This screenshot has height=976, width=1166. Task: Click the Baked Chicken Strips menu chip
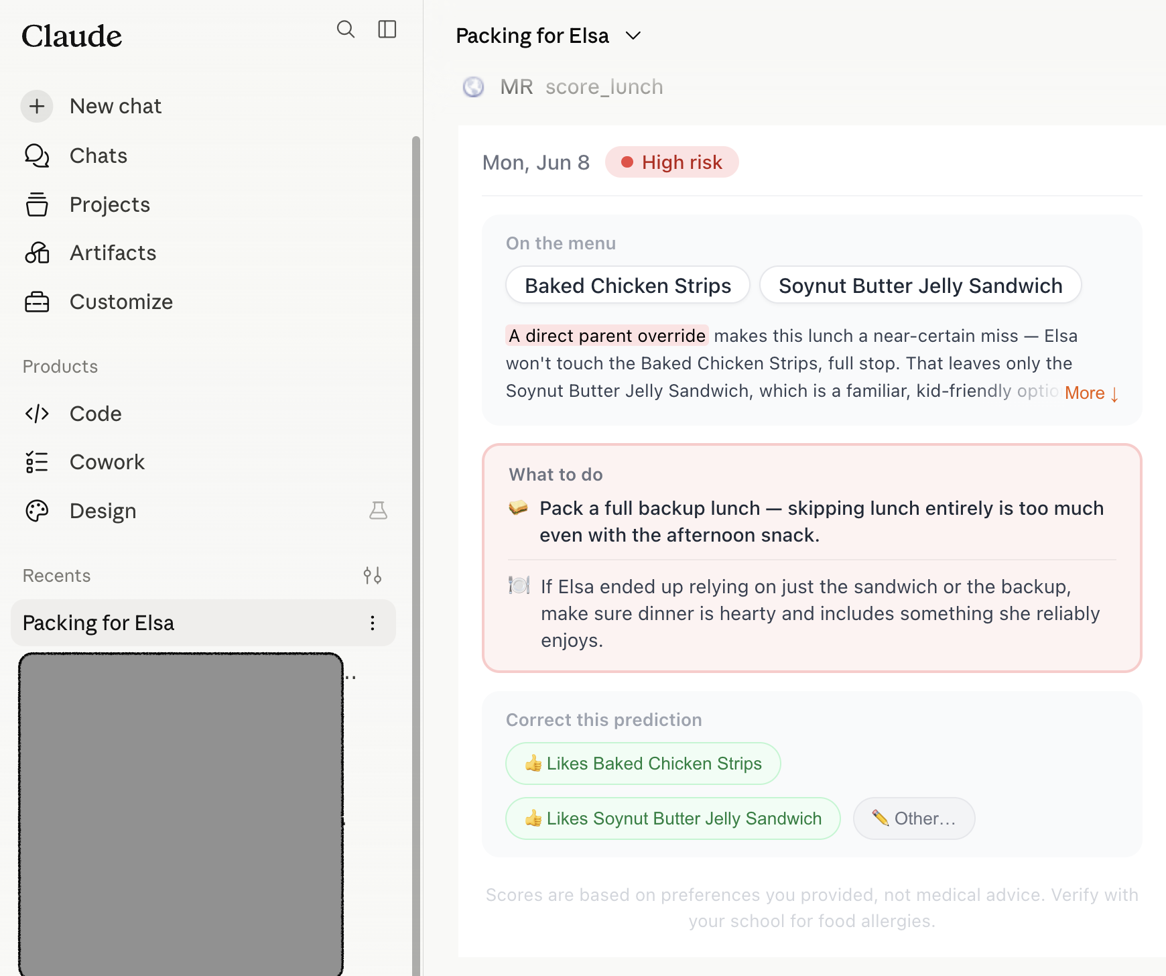click(x=628, y=286)
